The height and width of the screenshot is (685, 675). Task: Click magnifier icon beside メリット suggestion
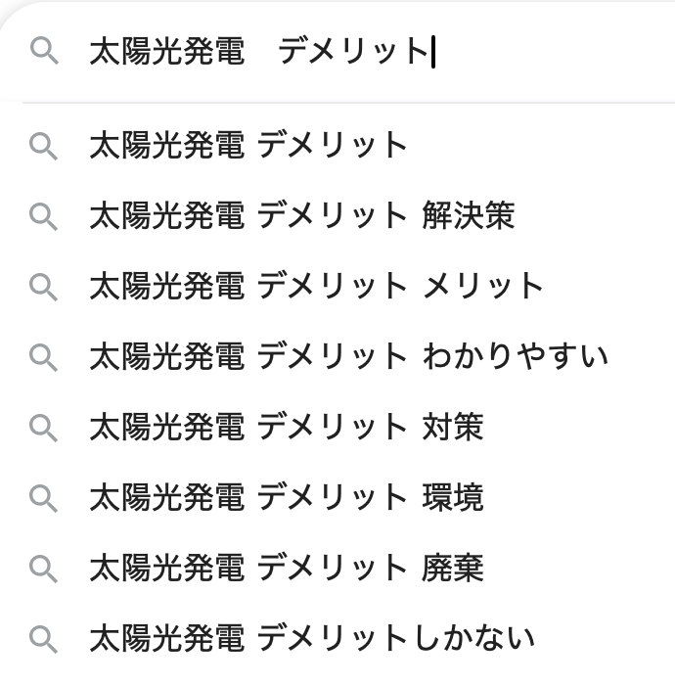[44, 286]
